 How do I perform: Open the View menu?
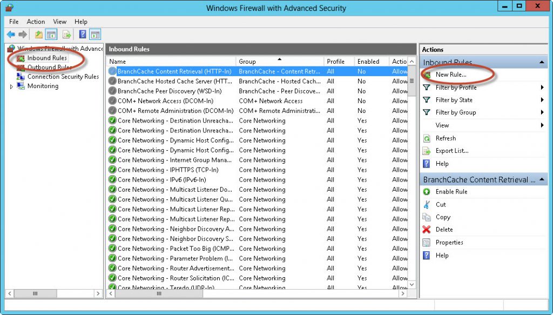pyautogui.click(x=59, y=22)
